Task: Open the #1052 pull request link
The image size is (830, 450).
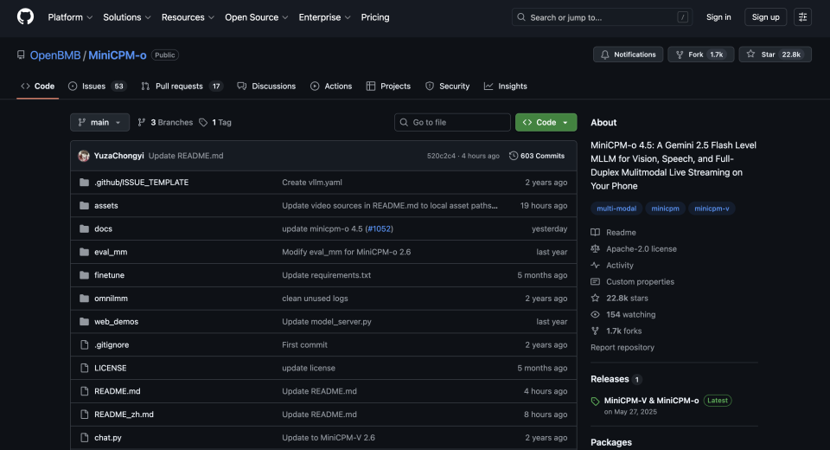Action: tap(379, 229)
